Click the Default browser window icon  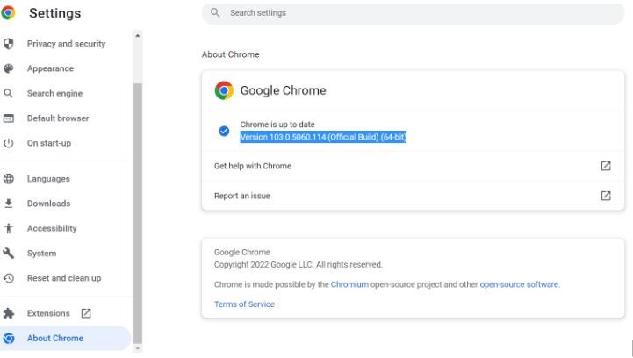tap(9, 118)
